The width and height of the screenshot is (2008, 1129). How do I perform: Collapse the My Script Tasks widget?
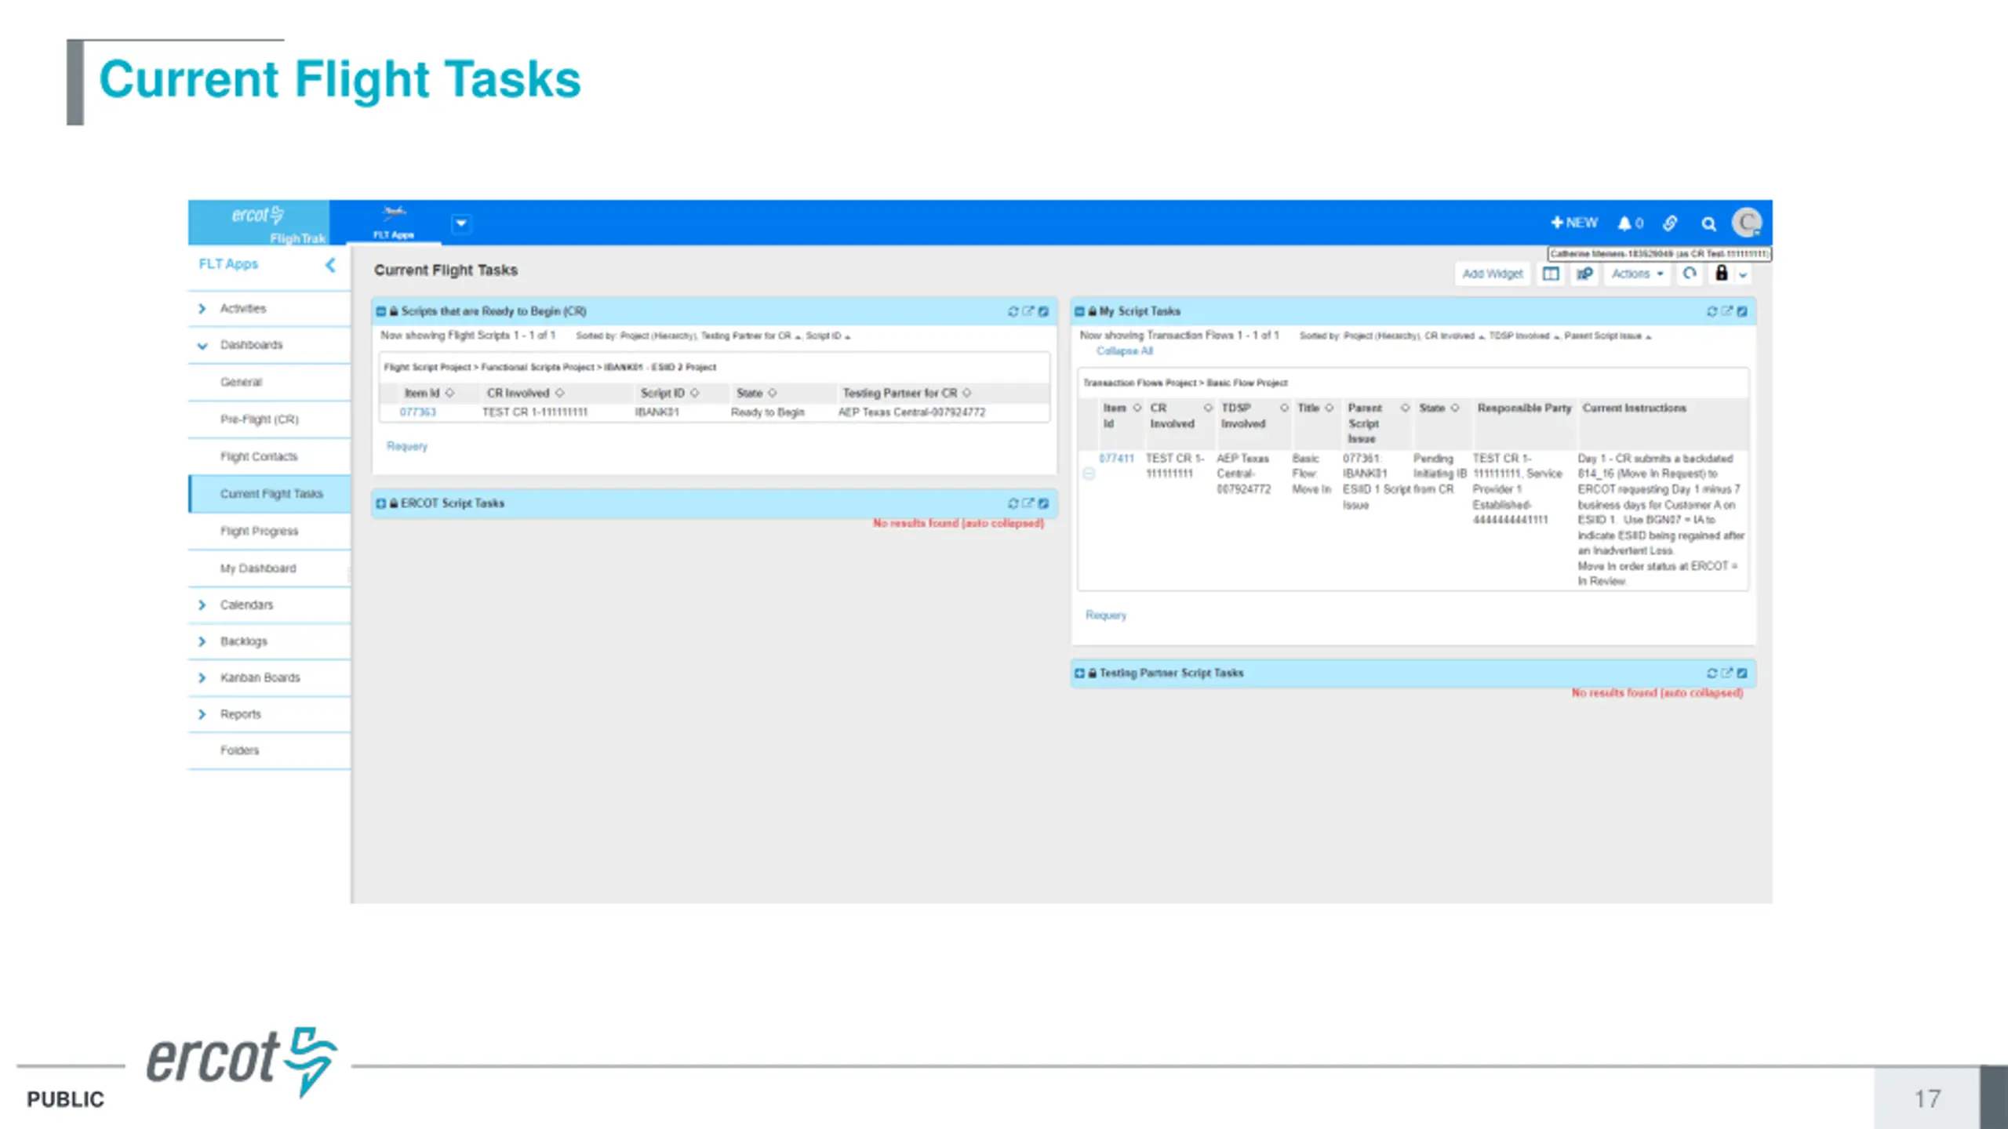coord(1079,311)
